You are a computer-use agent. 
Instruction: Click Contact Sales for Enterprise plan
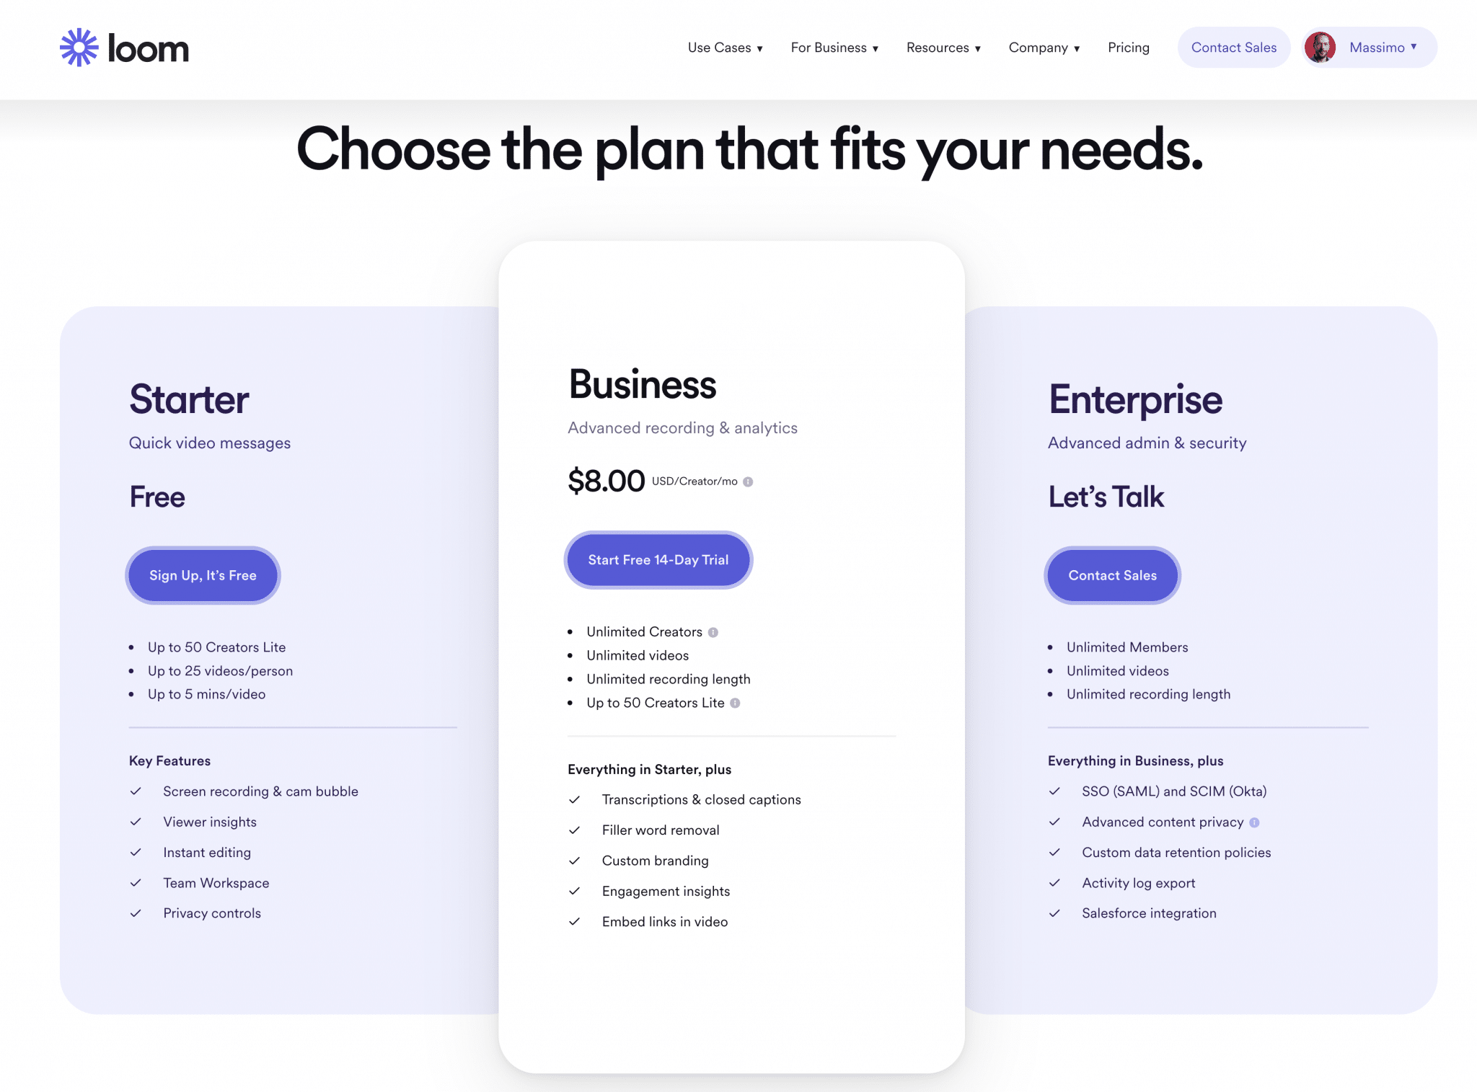pos(1112,574)
